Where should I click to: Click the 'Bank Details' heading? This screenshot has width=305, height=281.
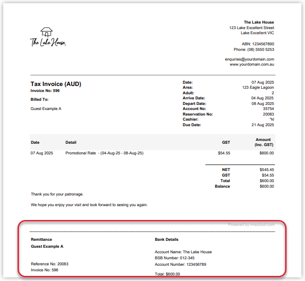[x=167, y=239]
